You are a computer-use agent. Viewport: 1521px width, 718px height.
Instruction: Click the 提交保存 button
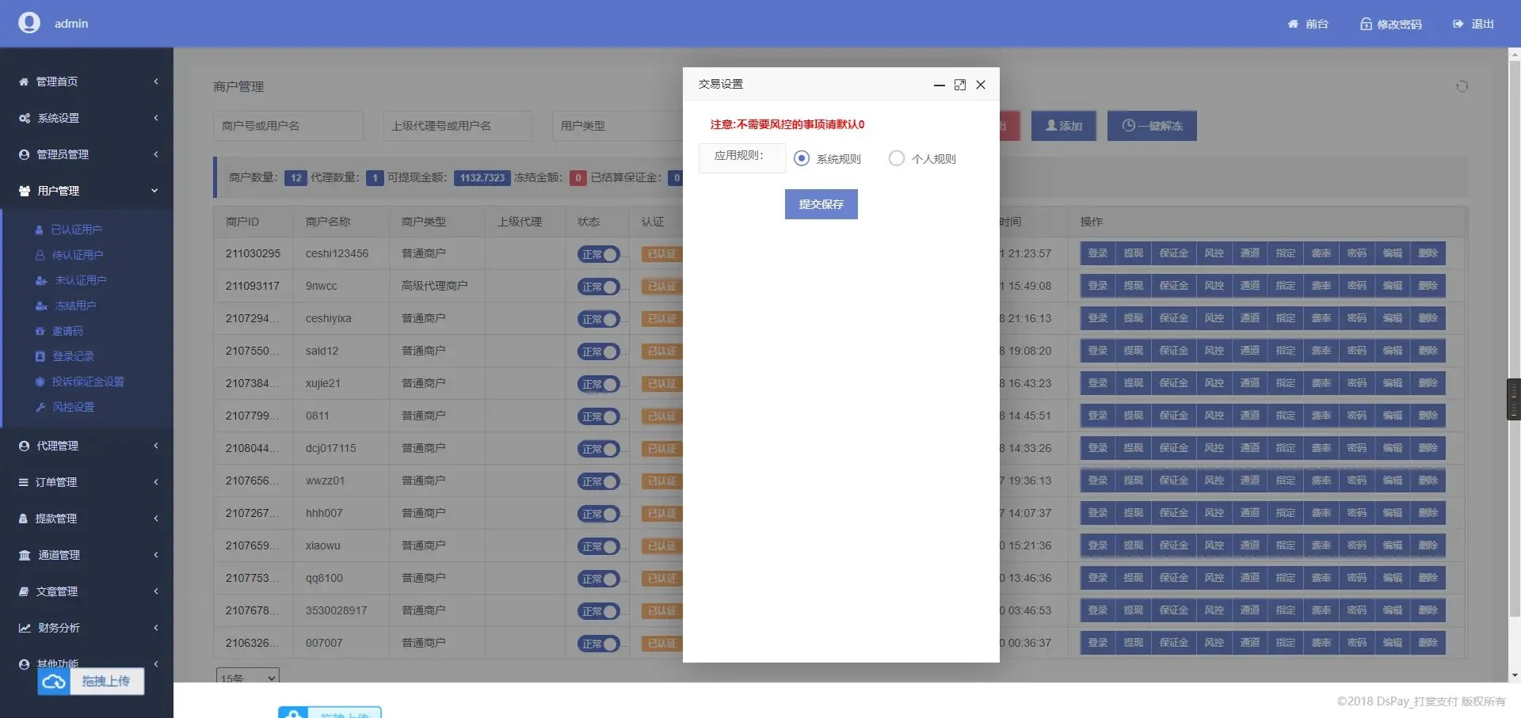(x=821, y=204)
